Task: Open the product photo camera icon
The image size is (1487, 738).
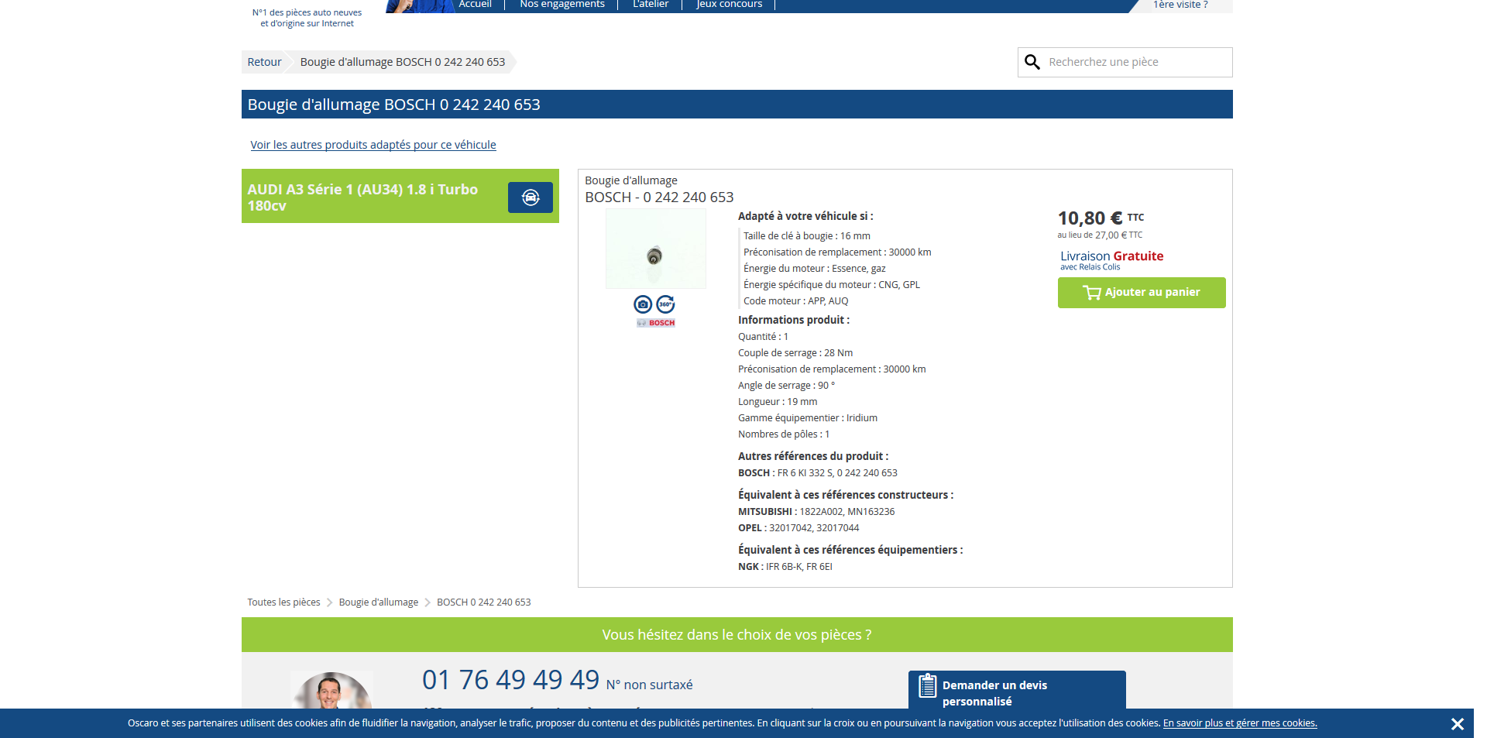Action: 642,304
